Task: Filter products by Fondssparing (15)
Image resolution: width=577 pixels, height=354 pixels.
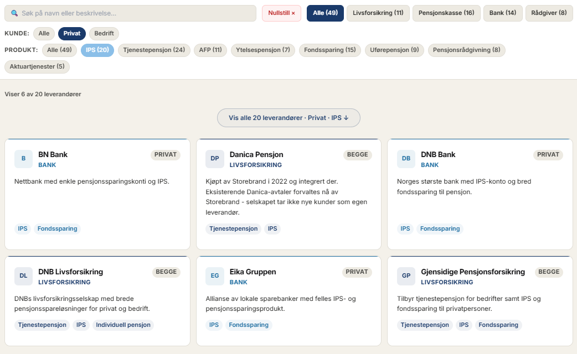Action: click(329, 50)
